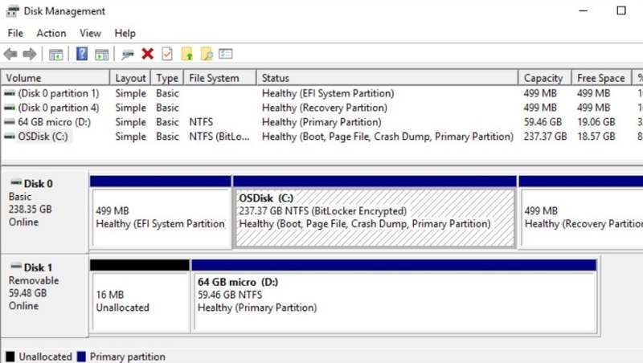Click the NTFS (BitLo... file system cell

[219, 137]
